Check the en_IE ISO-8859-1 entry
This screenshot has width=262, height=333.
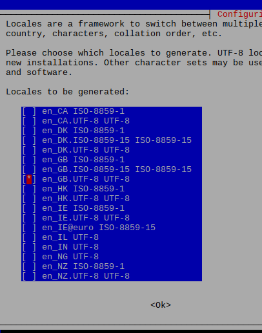[29, 208]
